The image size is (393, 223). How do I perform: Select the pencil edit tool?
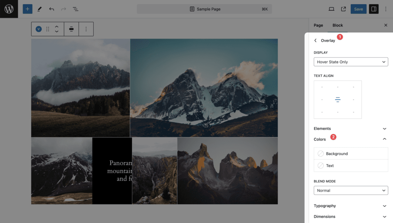pyautogui.click(x=40, y=9)
